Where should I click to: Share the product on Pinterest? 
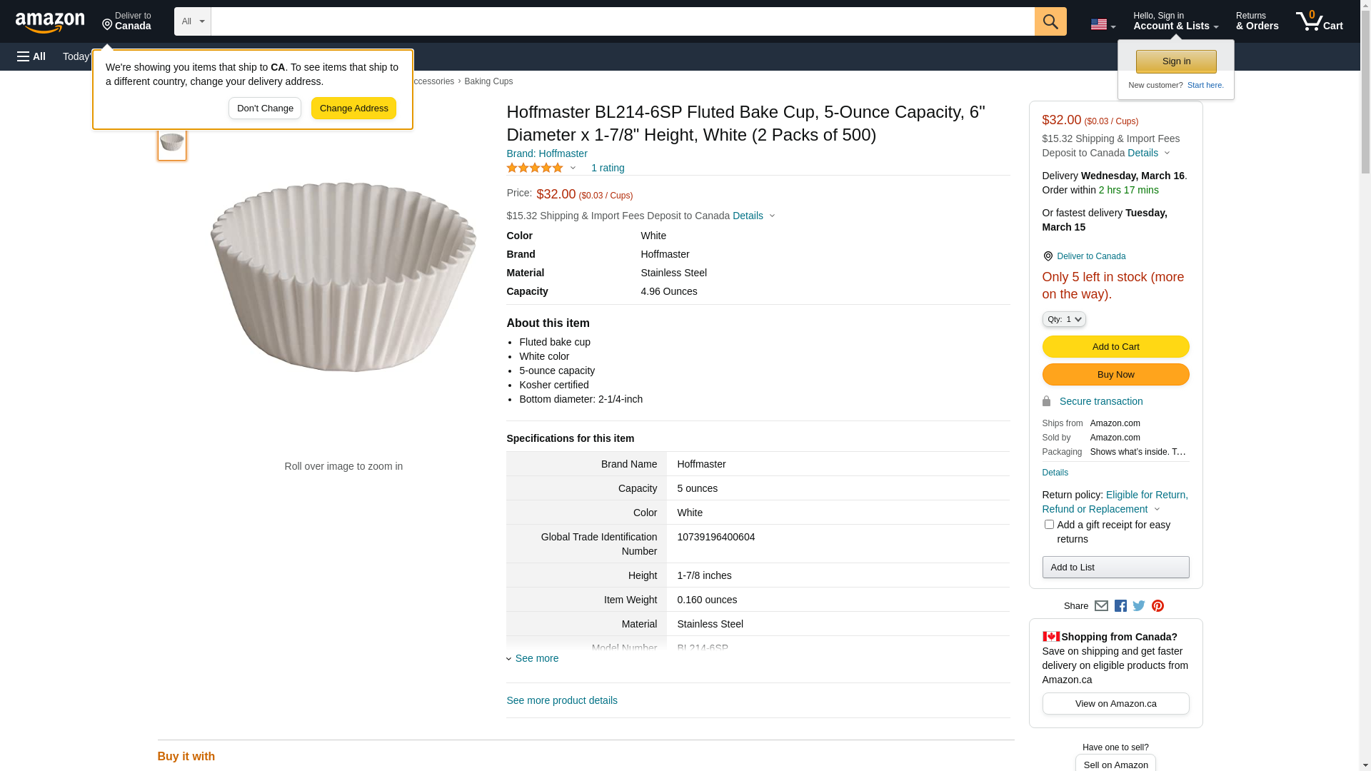1157,606
